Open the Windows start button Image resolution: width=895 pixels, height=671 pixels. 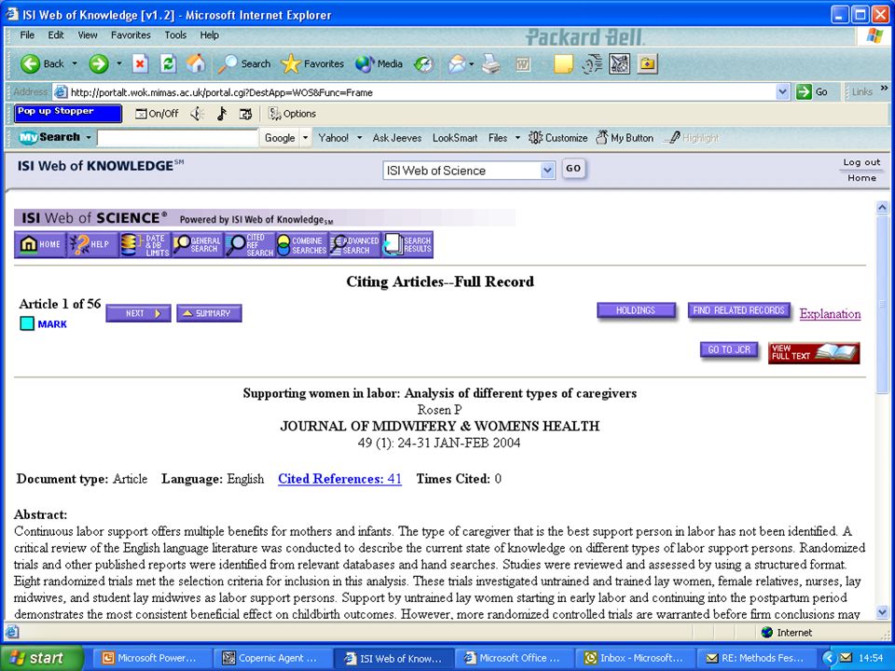41,658
